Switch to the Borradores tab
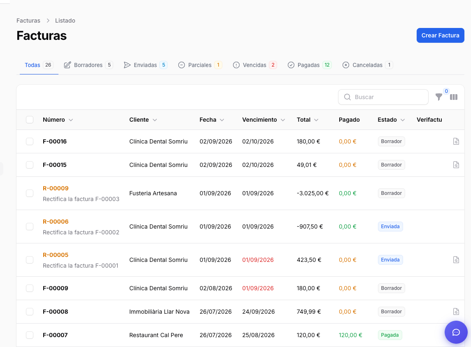The width and height of the screenshot is (471, 347). point(88,65)
